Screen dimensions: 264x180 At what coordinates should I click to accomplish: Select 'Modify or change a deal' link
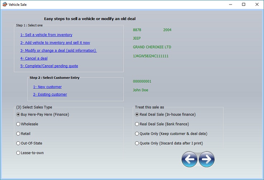click(x=58, y=50)
